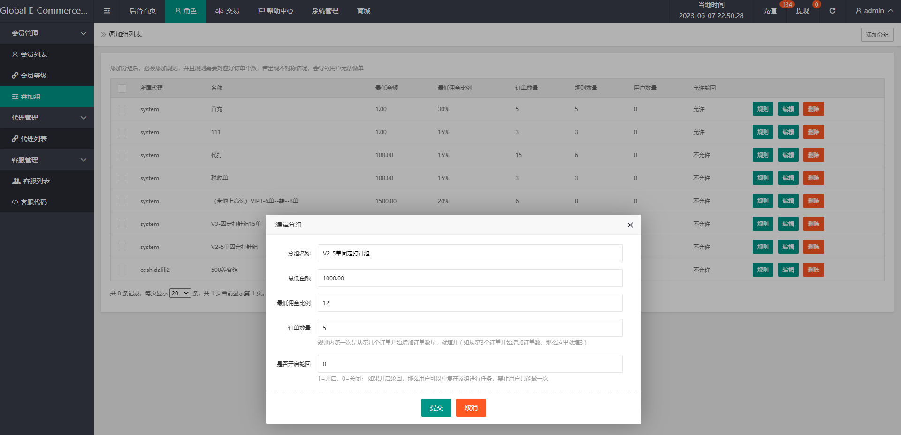The width and height of the screenshot is (901, 435).
Task: Open the per-page rows dropdown showing 20
Action: pyautogui.click(x=180, y=293)
